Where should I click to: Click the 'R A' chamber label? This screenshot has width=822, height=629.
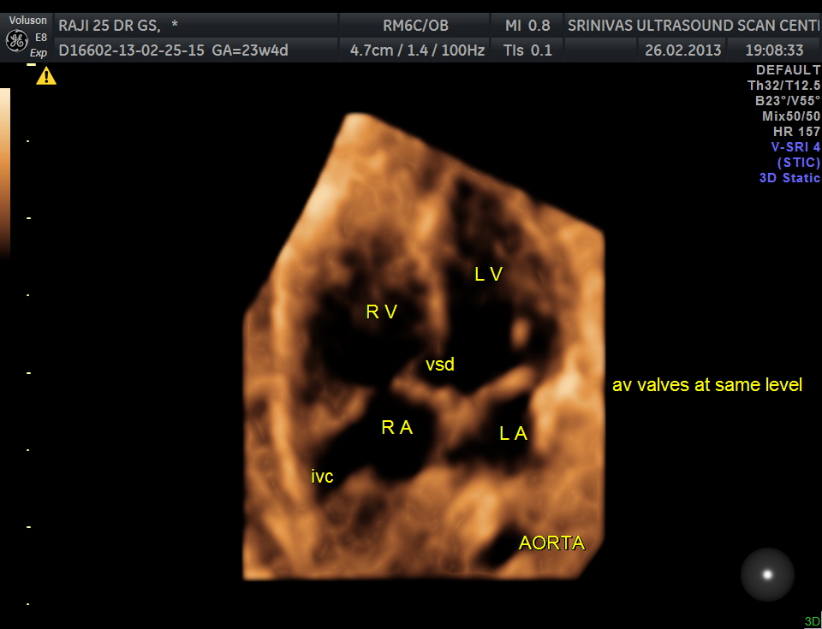[396, 428]
